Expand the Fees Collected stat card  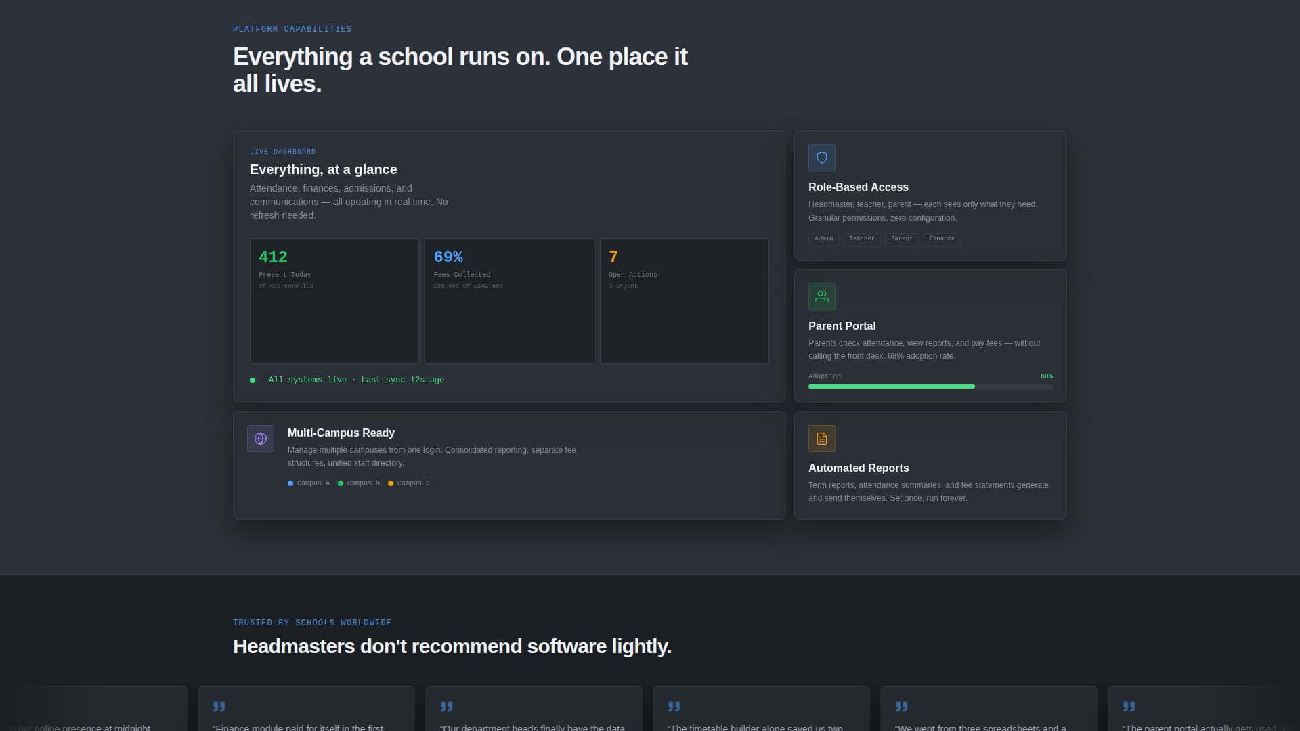[x=508, y=301]
